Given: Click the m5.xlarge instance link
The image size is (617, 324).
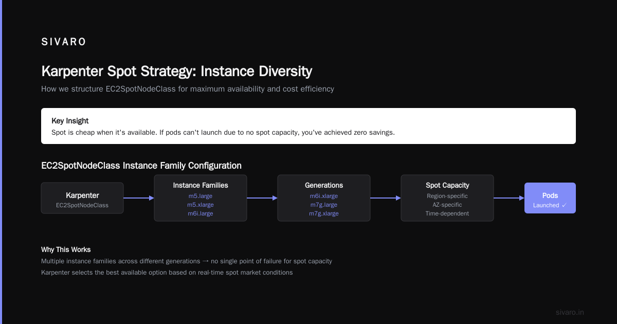Looking at the screenshot, I should [201, 205].
